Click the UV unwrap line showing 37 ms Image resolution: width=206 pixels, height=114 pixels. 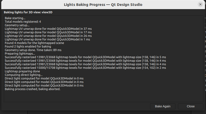tap(48, 29)
